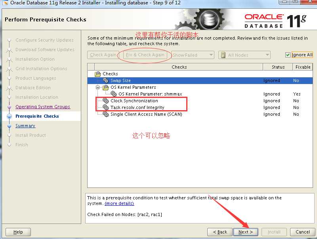Collapse the OS Kernel Parameters node
Viewport: 317px width, 239px height.
pos(98,87)
